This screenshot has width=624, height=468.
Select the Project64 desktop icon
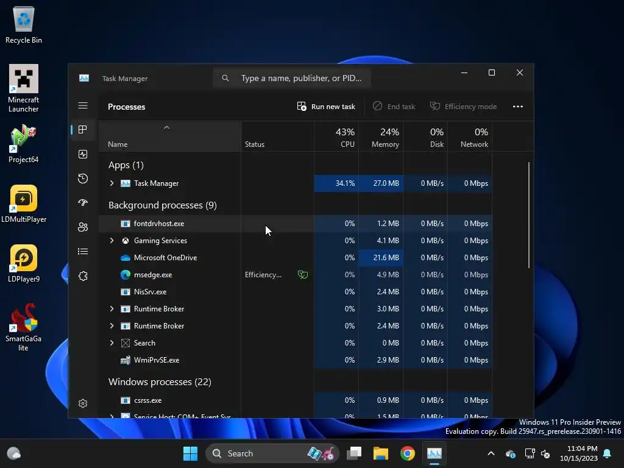pos(24,144)
